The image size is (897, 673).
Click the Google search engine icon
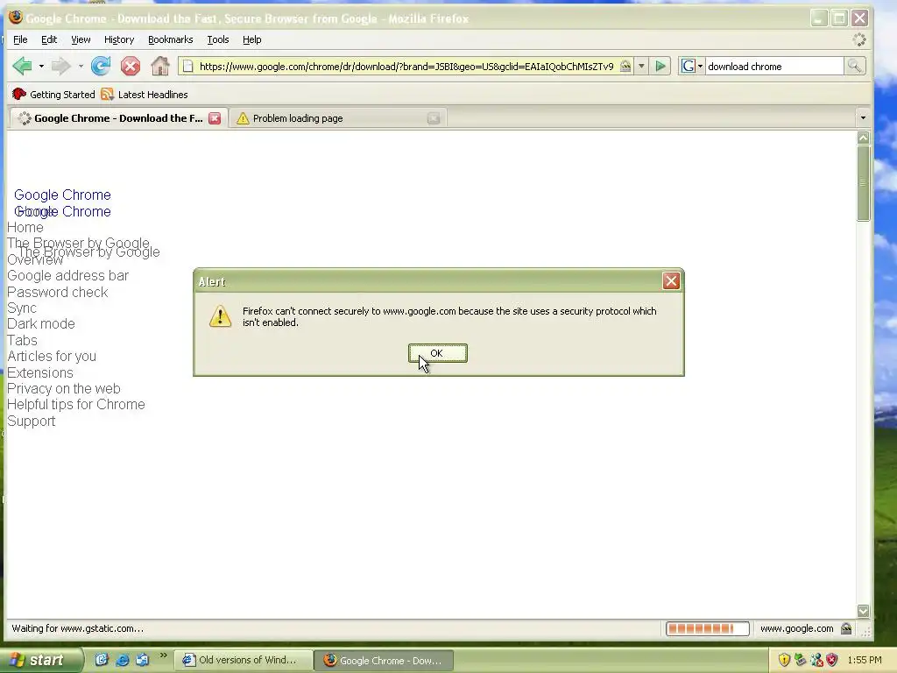tap(688, 67)
